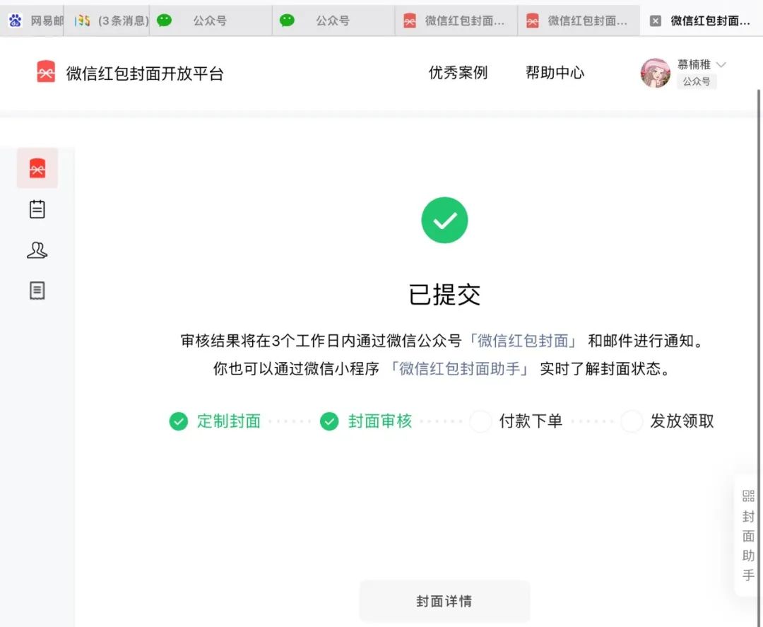Open the receipt document sidebar icon
This screenshot has height=627, width=763.
(37, 291)
